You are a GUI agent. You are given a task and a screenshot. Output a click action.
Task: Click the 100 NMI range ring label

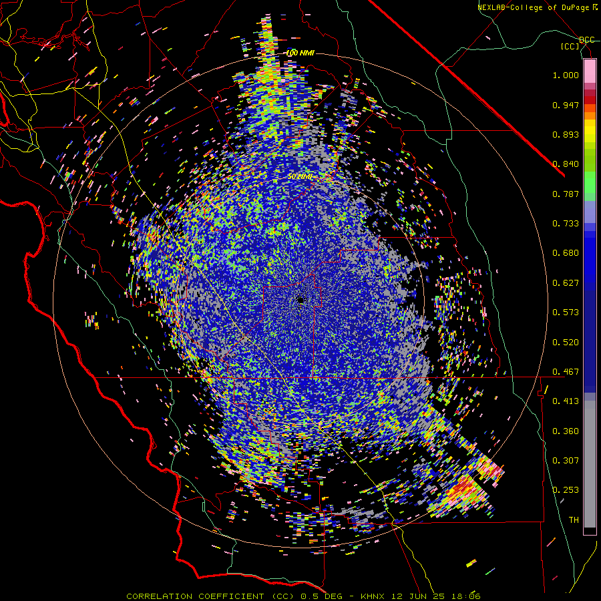coord(300,53)
